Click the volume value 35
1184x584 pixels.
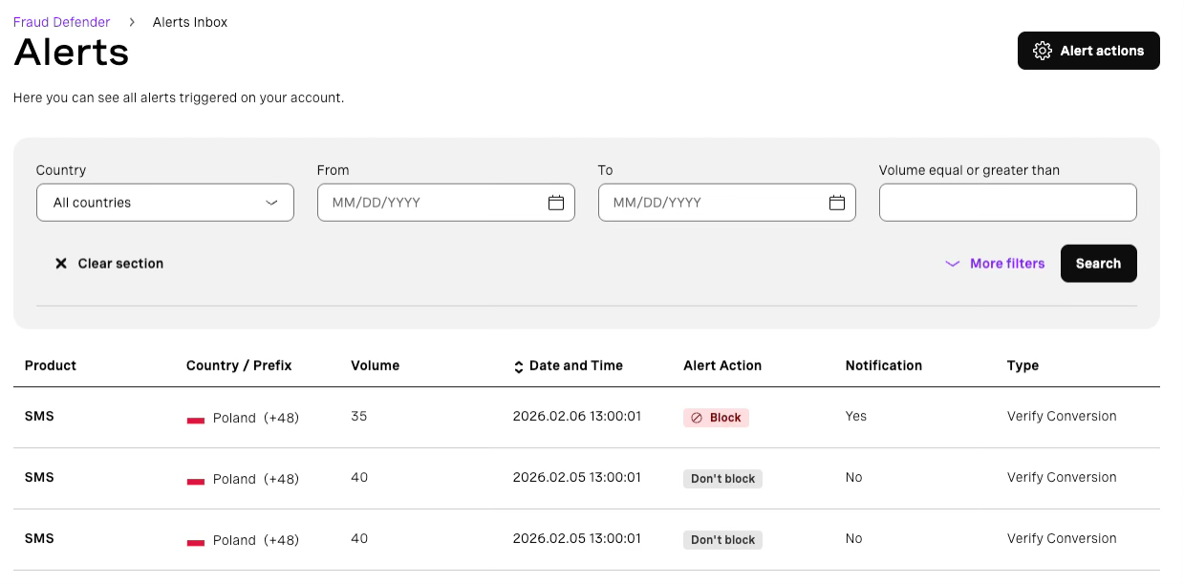coord(359,417)
